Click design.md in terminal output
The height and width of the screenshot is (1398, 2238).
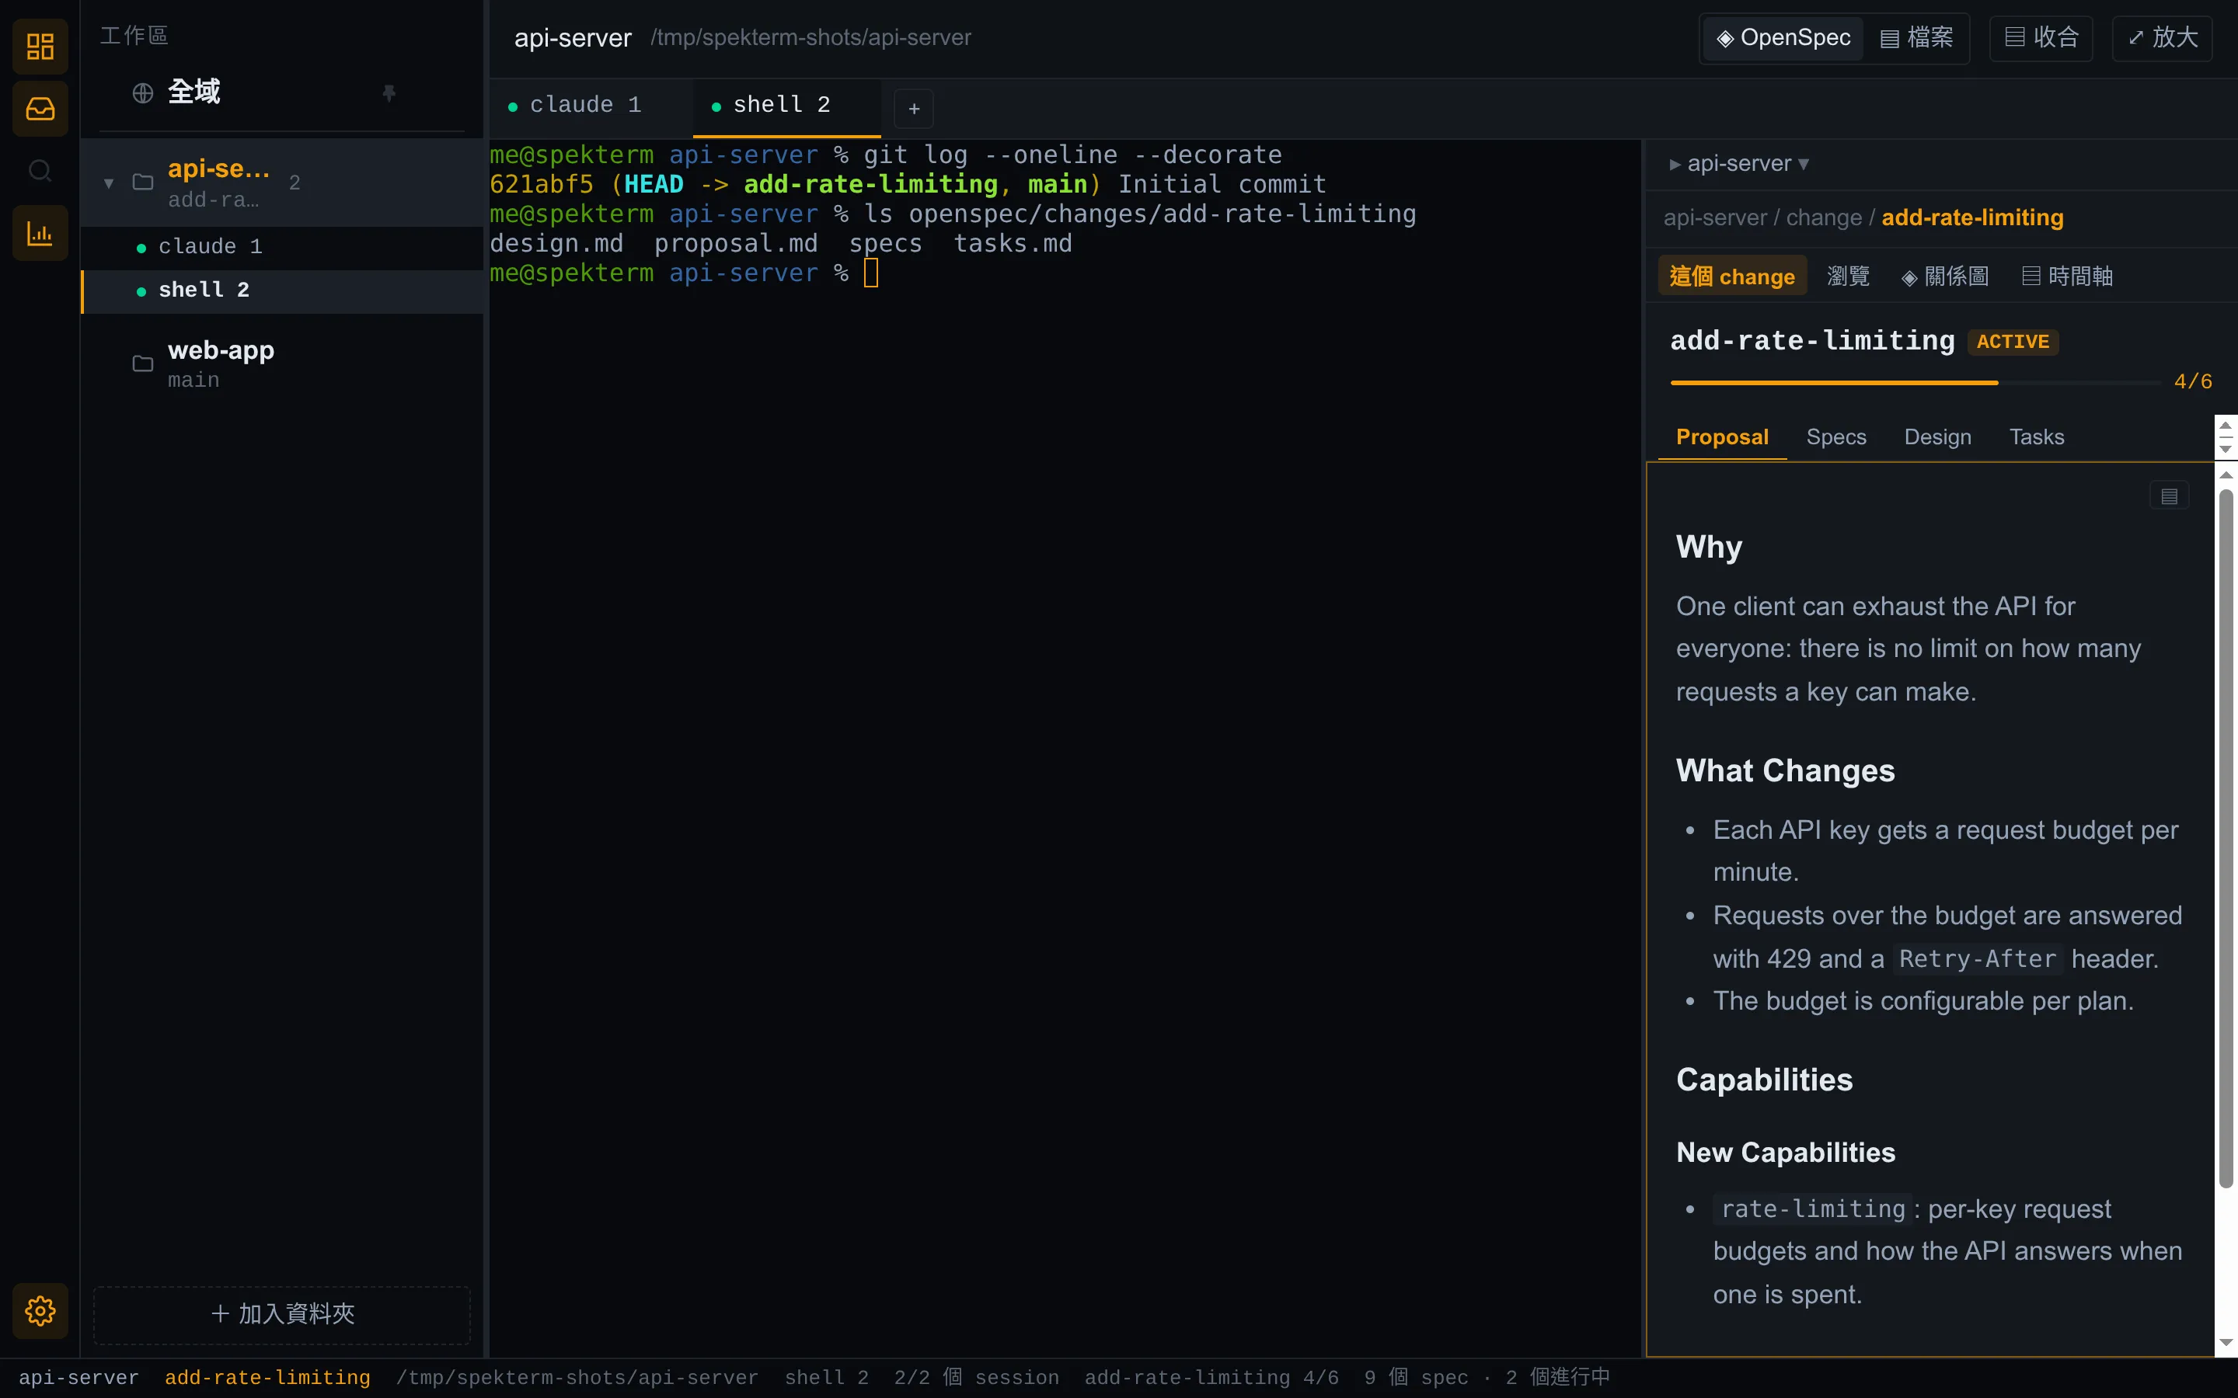point(556,244)
